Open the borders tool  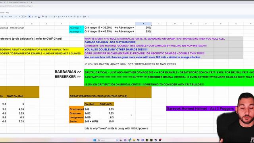46,17
